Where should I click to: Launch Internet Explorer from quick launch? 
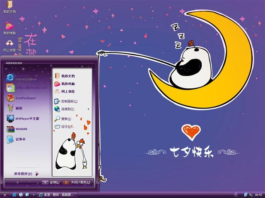coord(14,195)
